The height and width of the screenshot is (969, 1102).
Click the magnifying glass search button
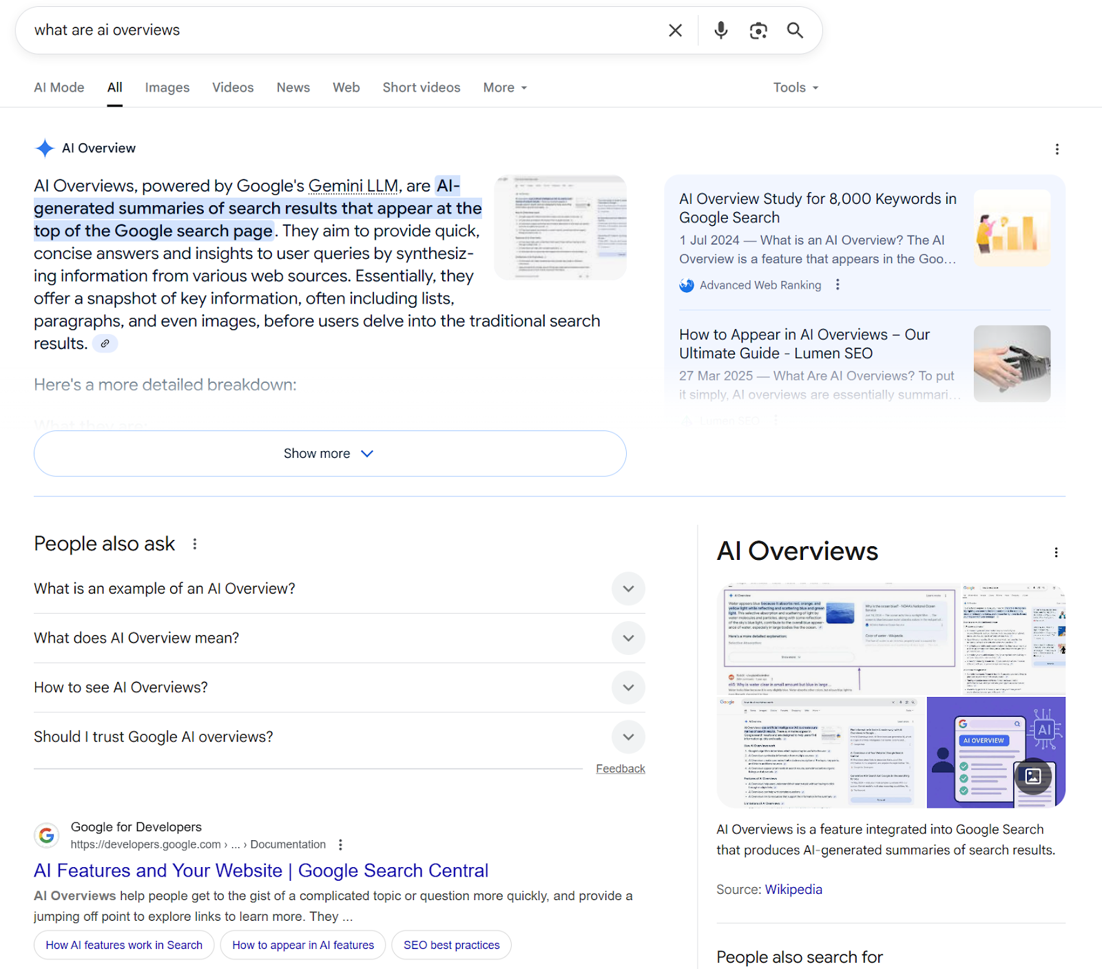tap(795, 30)
